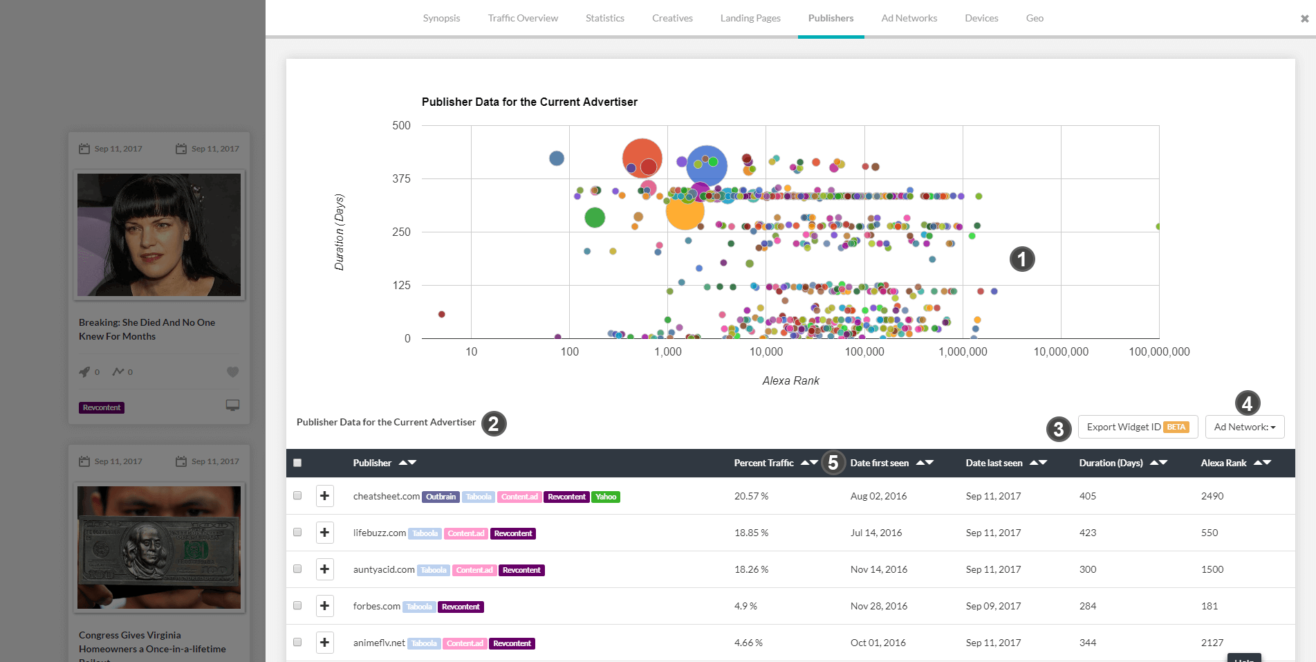Click the heart icon on first ad card
This screenshot has height=662, width=1316.
pyautogui.click(x=232, y=372)
